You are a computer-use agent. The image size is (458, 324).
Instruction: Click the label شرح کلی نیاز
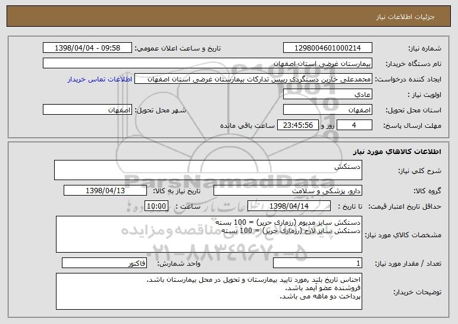click(x=420, y=171)
